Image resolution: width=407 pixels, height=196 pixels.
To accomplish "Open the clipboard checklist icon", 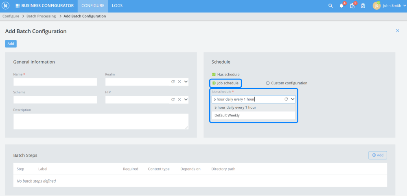I will coord(363,6).
